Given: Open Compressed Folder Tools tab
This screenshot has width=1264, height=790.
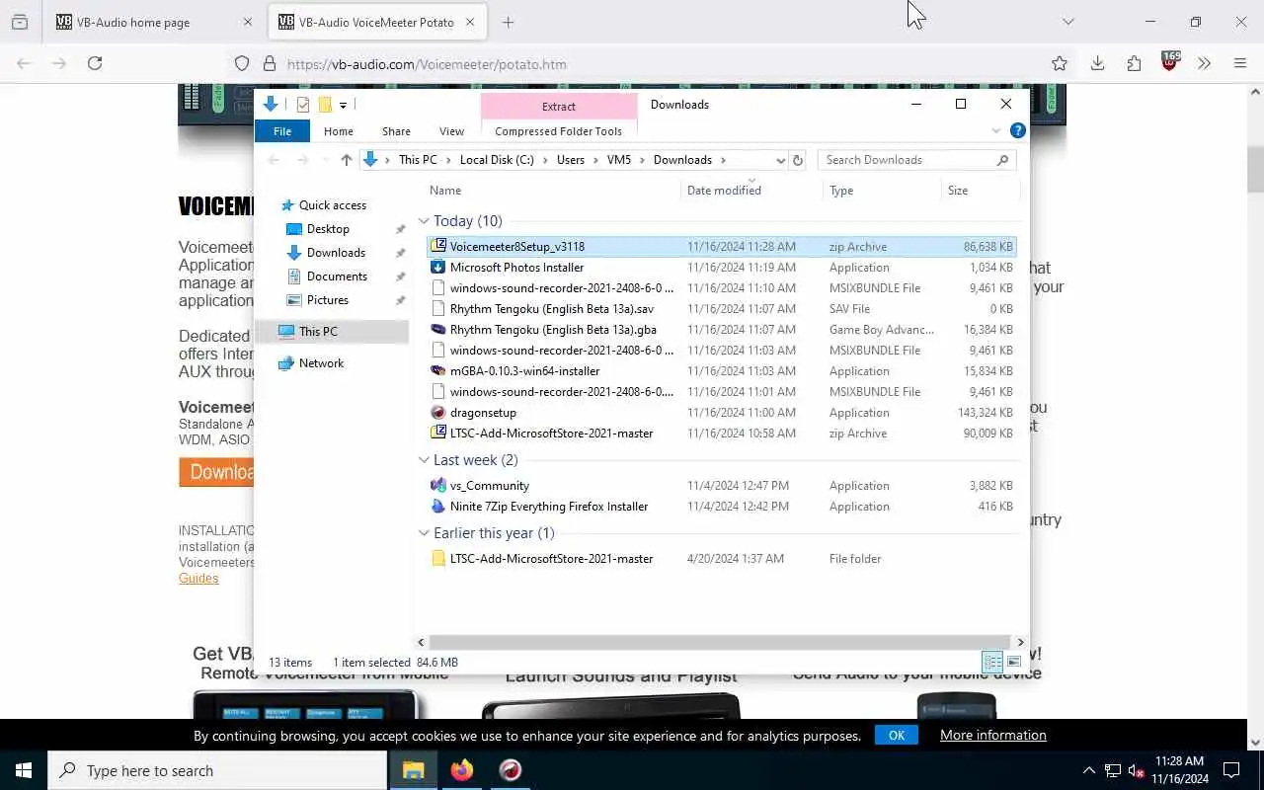Looking at the screenshot, I should click(559, 131).
